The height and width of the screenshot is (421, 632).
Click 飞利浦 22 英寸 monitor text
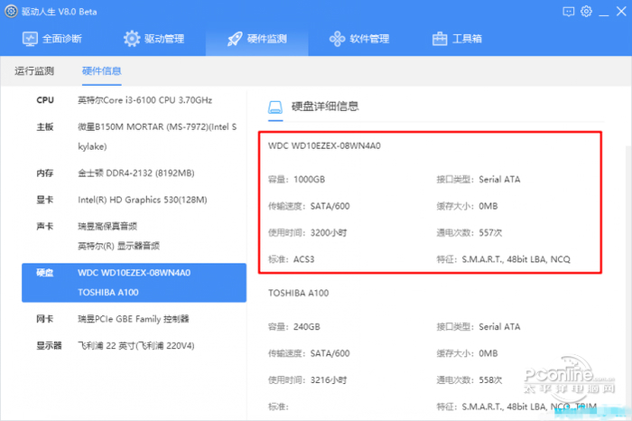coord(136,346)
